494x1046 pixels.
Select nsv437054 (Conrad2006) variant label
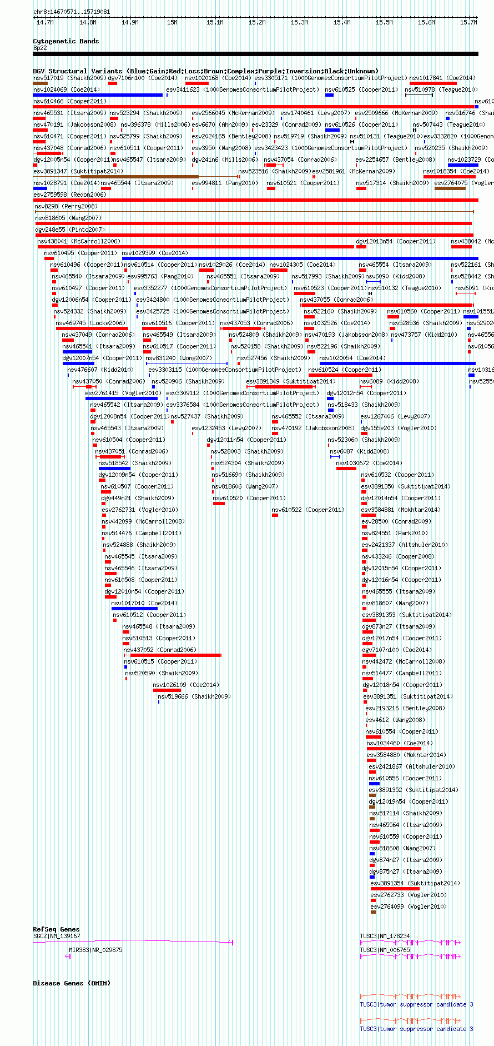pyautogui.click(x=300, y=160)
